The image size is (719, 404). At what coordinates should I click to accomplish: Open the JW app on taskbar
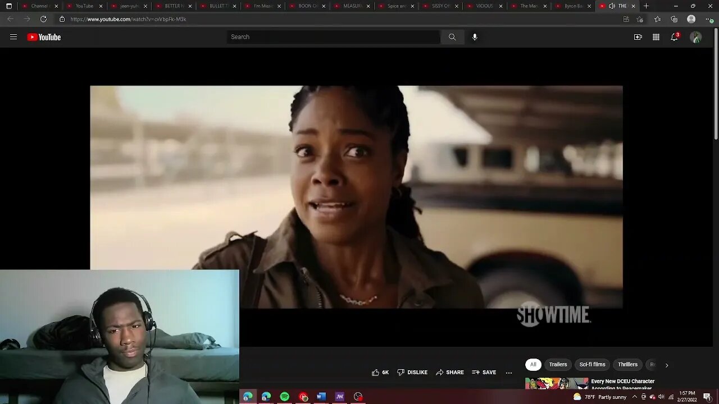(340, 397)
